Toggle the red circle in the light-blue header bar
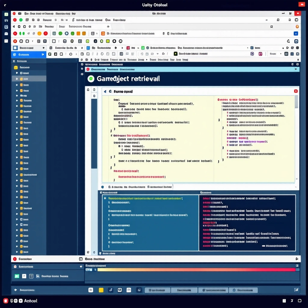Screen dimensions: 308x308 click(x=88, y=69)
